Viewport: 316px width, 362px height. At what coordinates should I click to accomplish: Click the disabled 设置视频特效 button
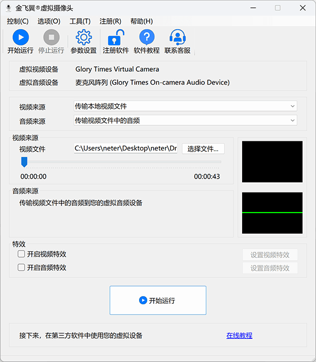(270, 255)
